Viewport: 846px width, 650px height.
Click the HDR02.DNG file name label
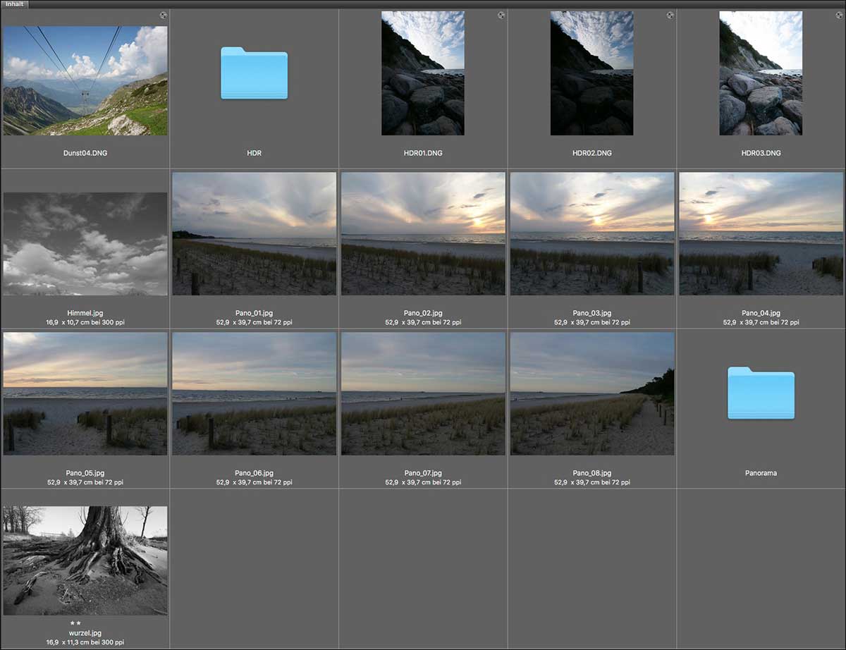pyautogui.click(x=591, y=153)
